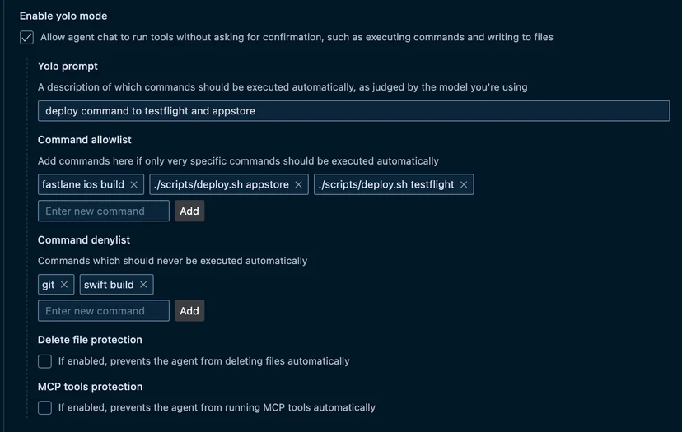
Task: Remove 'fastlane ios build' from allowlist
Action: 134,184
